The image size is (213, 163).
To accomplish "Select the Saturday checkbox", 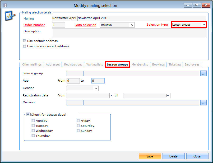I will coord(78,126).
